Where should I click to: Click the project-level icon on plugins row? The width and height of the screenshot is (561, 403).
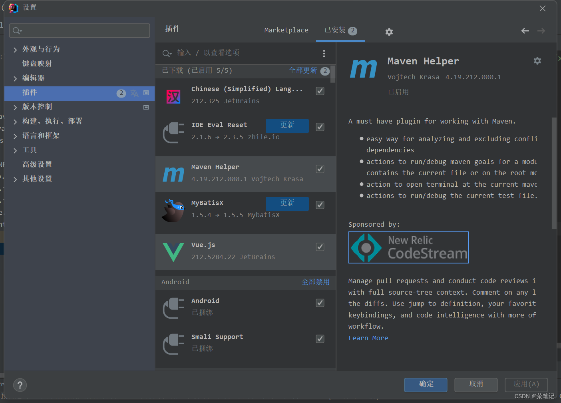click(146, 93)
